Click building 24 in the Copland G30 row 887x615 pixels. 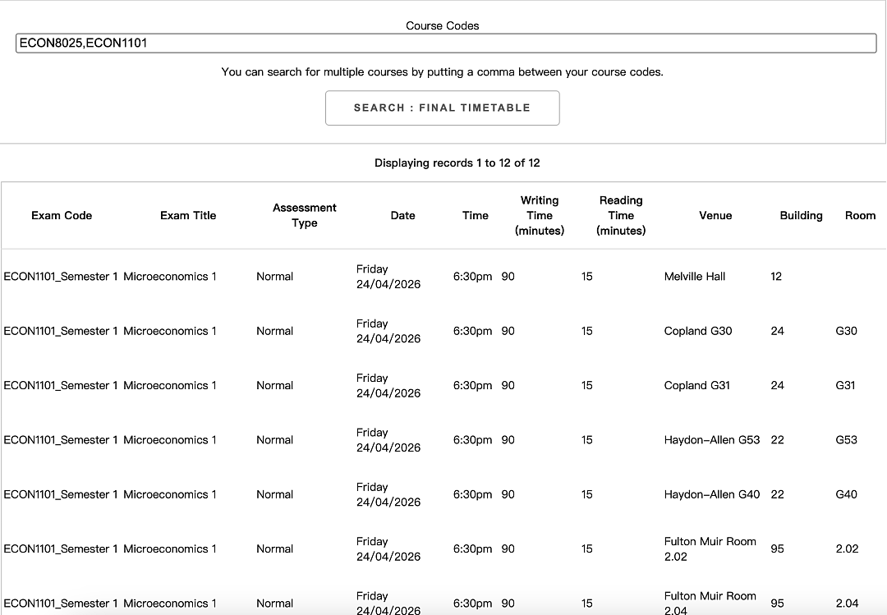[777, 331]
